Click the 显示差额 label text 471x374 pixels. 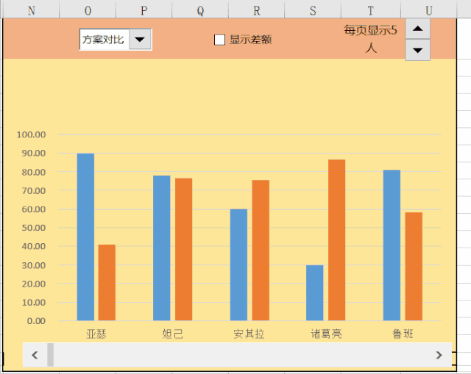[251, 40]
